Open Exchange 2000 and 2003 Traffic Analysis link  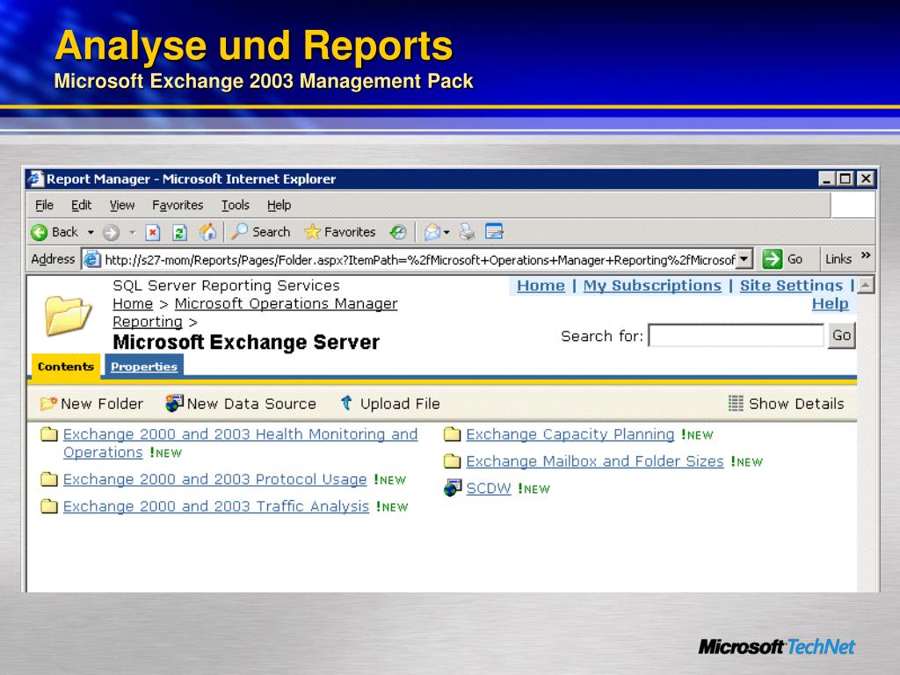point(216,506)
